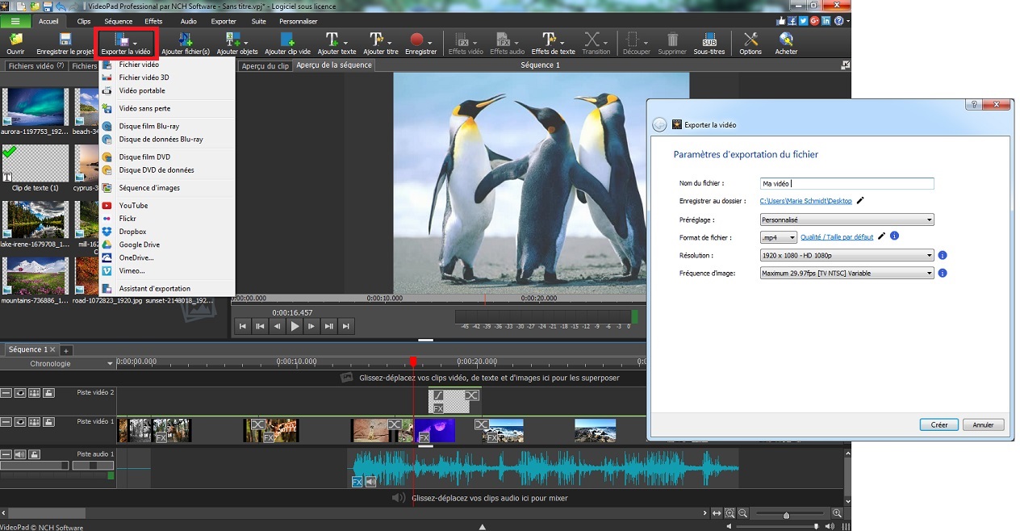
Task: Click the Annuler button
Action: coord(983,424)
